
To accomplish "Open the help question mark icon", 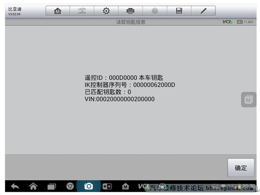I will point(155,11).
